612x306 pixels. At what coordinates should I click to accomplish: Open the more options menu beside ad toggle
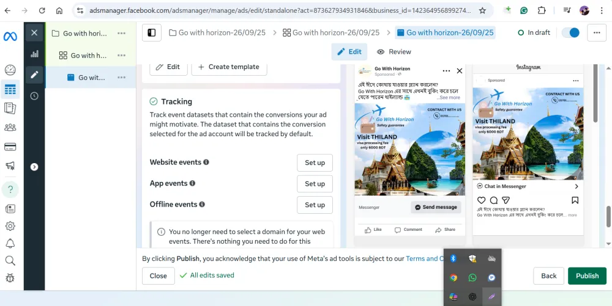click(x=597, y=33)
